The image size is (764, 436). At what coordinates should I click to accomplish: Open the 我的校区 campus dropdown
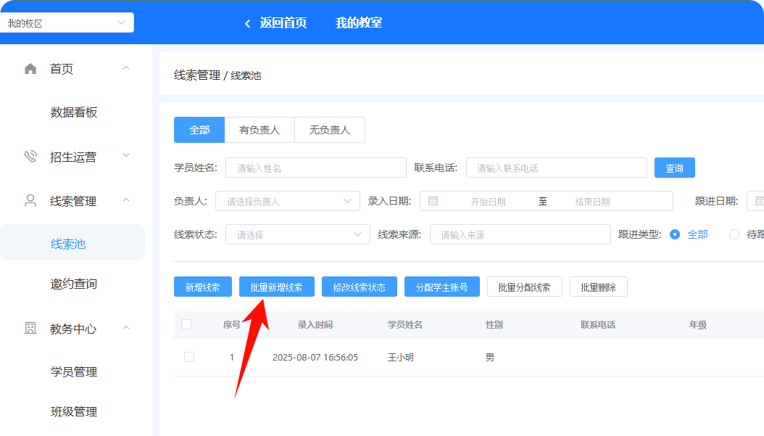67,23
